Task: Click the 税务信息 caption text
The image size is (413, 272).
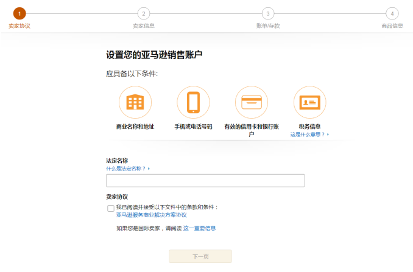Action: (309, 127)
